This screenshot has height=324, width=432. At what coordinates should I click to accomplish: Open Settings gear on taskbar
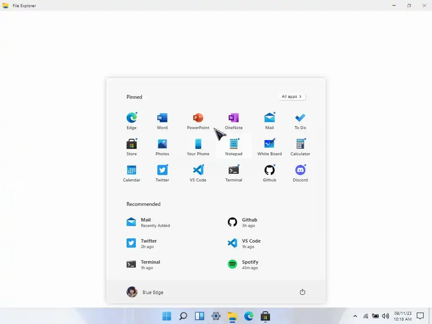click(216, 316)
